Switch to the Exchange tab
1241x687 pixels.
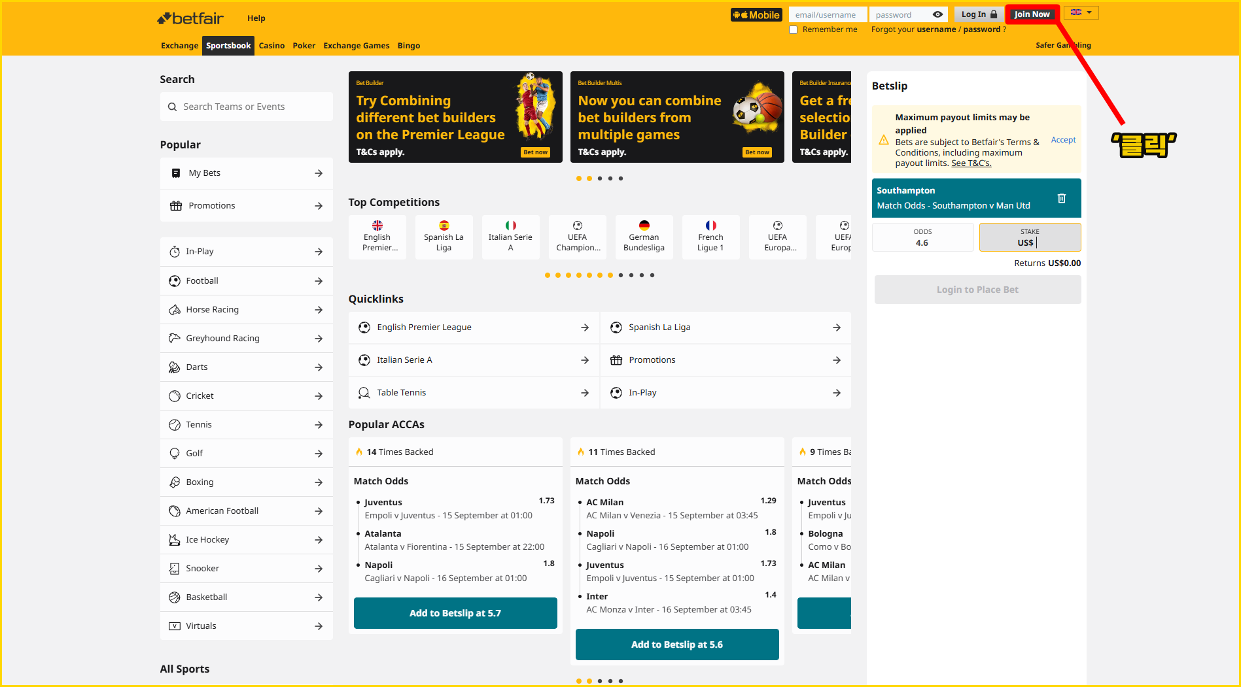pos(180,46)
